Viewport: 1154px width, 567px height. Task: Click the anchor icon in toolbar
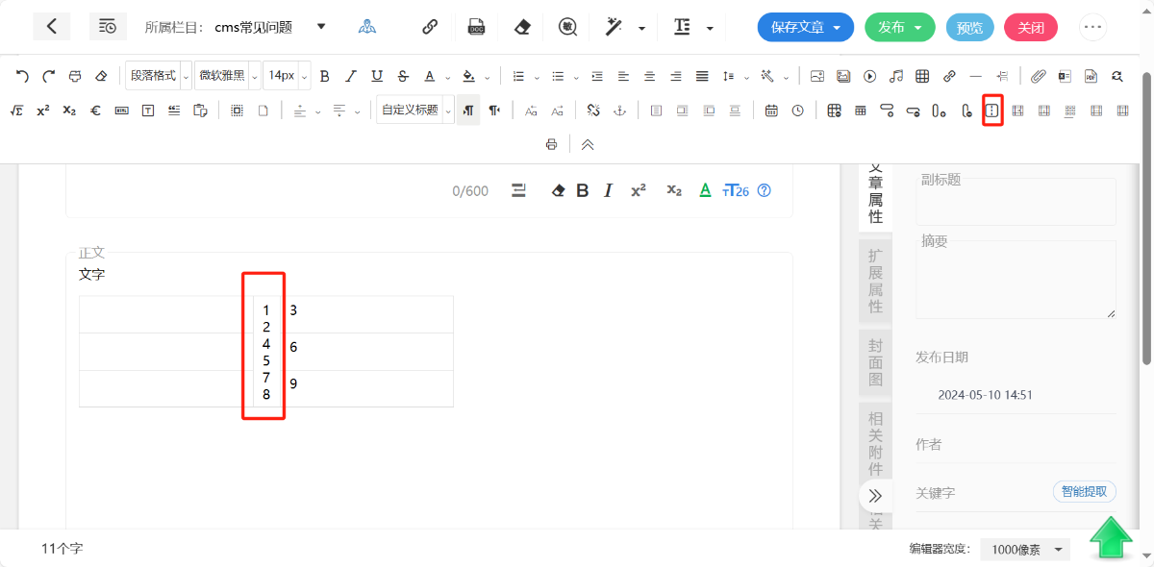pyautogui.click(x=620, y=111)
